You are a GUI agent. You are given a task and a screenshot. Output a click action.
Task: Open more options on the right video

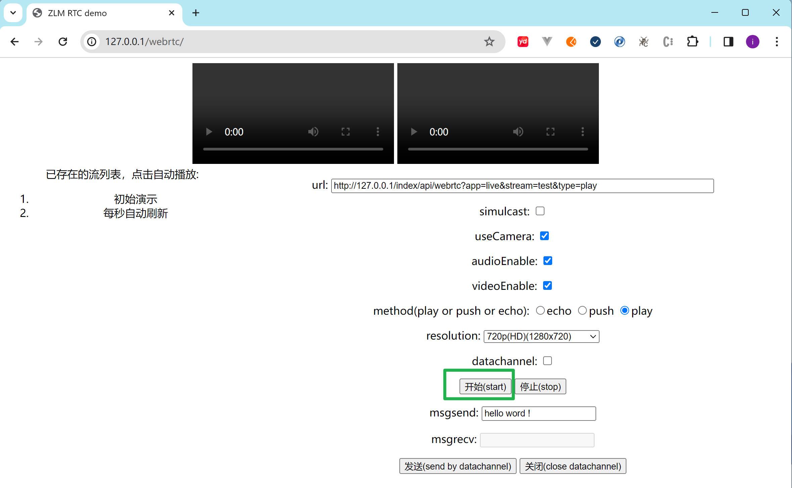(x=582, y=132)
